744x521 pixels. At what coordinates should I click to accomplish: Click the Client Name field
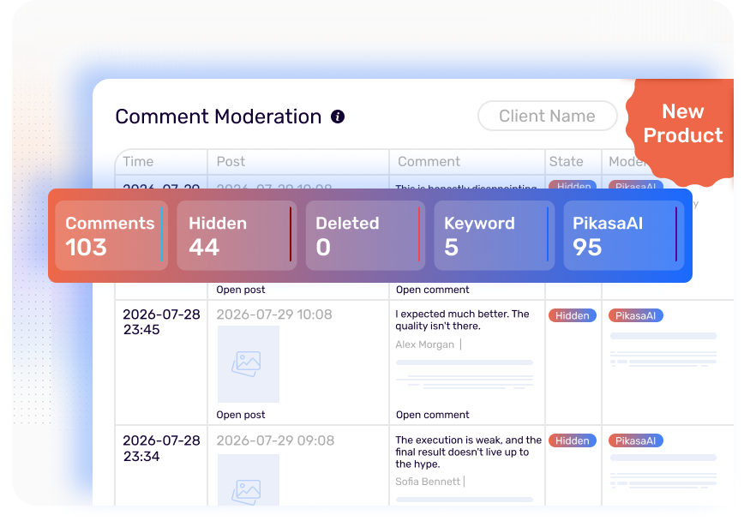click(547, 116)
